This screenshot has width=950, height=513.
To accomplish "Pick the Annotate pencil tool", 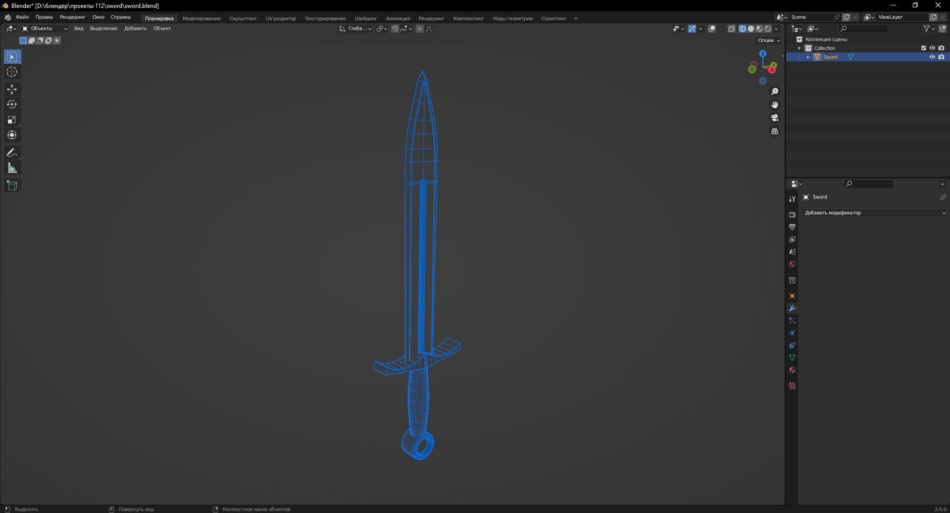I will tap(12, 153).
